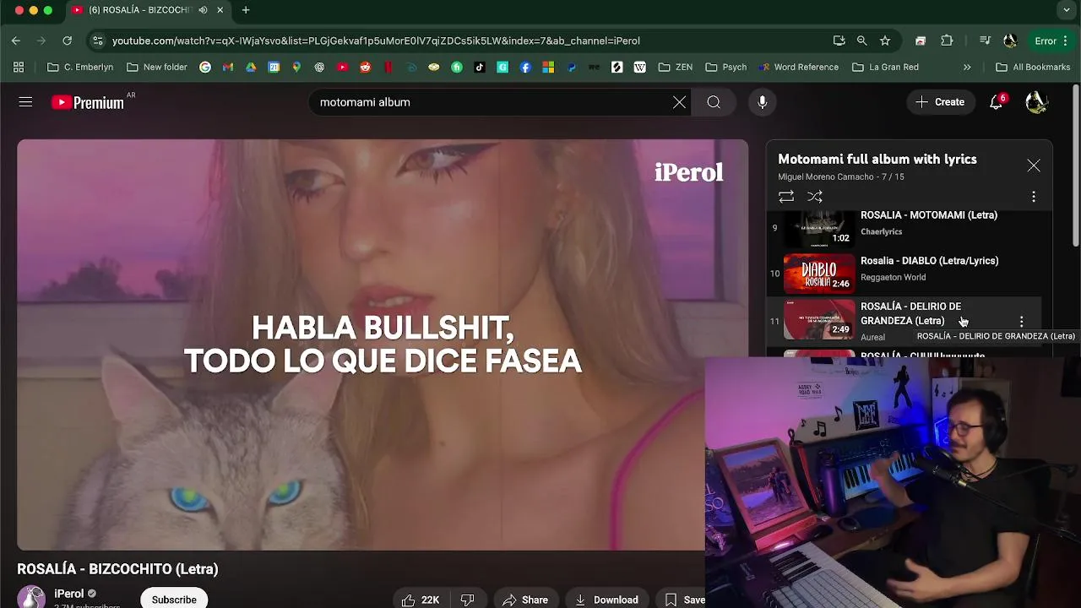Toggle loop playlist

pyautogui.click(x=786, y=197)
